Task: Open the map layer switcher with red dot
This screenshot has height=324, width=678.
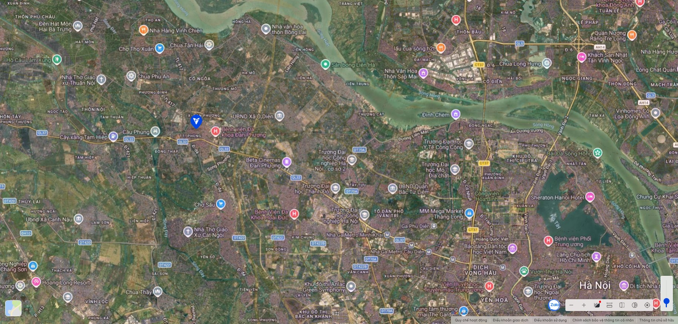Action: coord(597,305)
